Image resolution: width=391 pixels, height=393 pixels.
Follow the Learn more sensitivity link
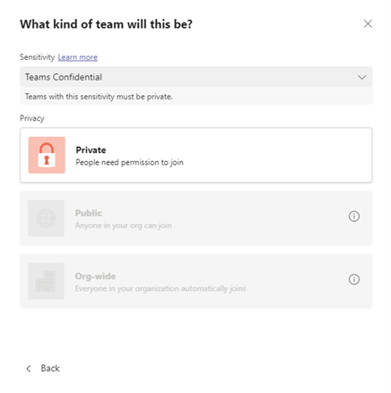[x=78, y=57]
